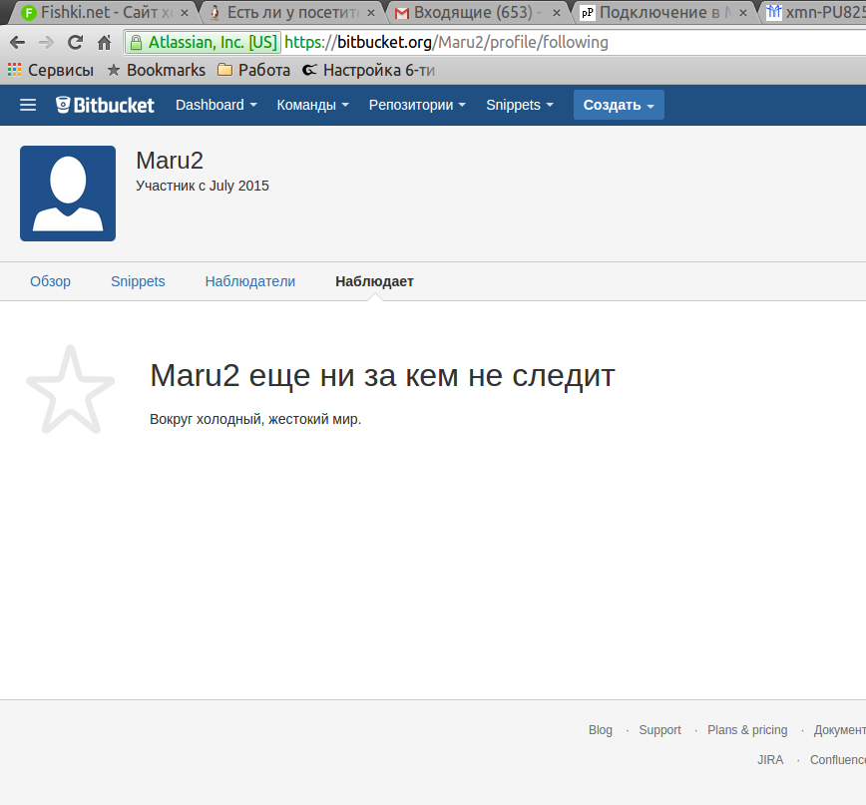Click the Вокруг холодный, жестокий мир text

point(255,419)
